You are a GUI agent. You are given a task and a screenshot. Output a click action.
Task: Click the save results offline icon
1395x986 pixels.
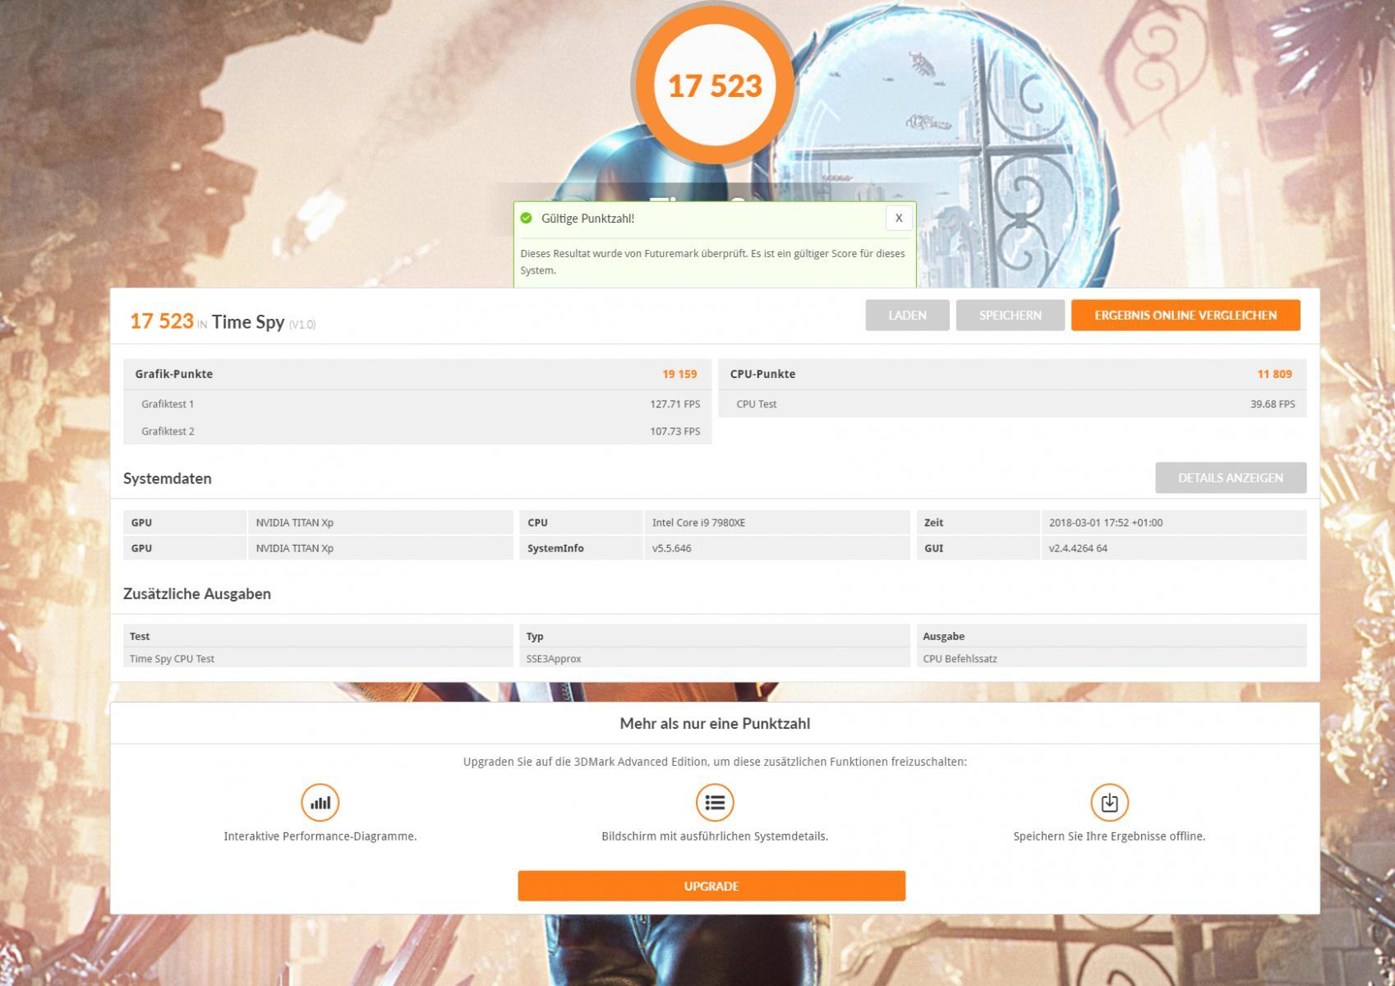(1109, 803)
